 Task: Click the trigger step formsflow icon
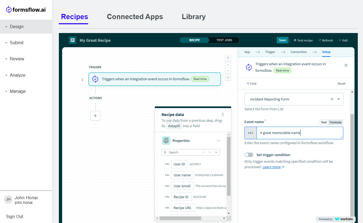tap(95, 79)
